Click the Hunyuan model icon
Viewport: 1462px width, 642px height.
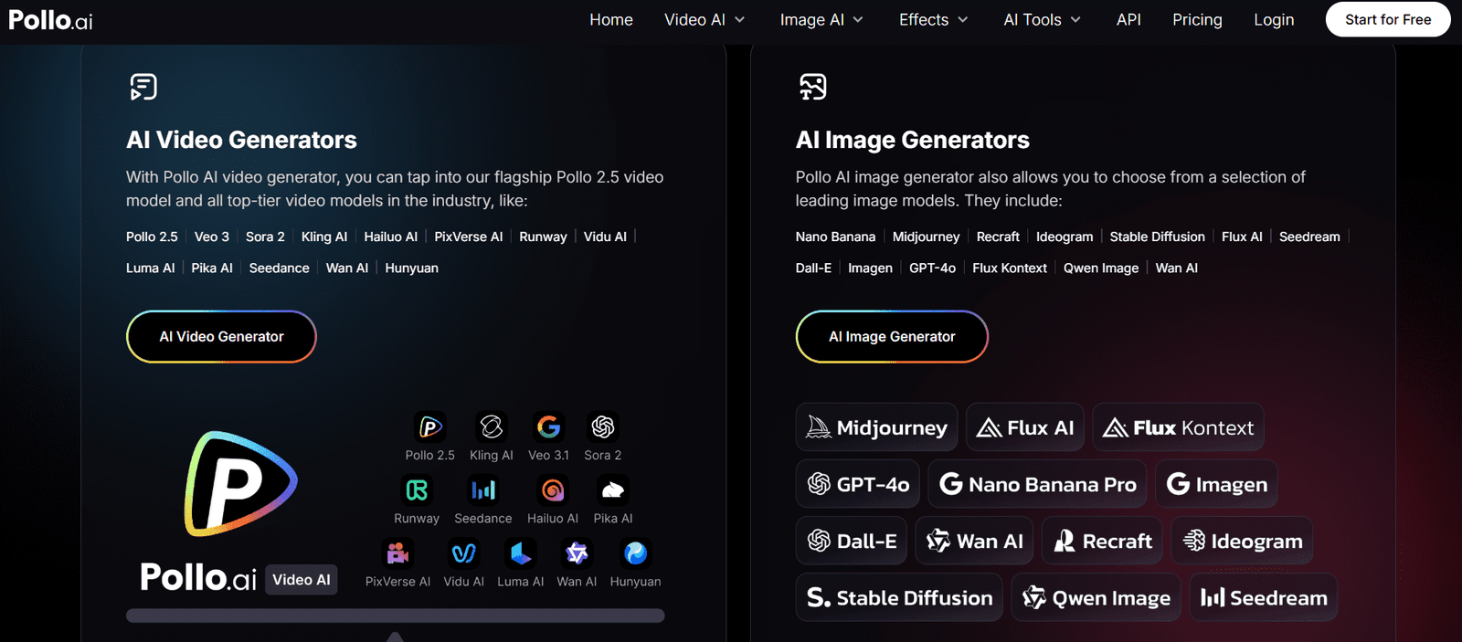pos(635,553)
